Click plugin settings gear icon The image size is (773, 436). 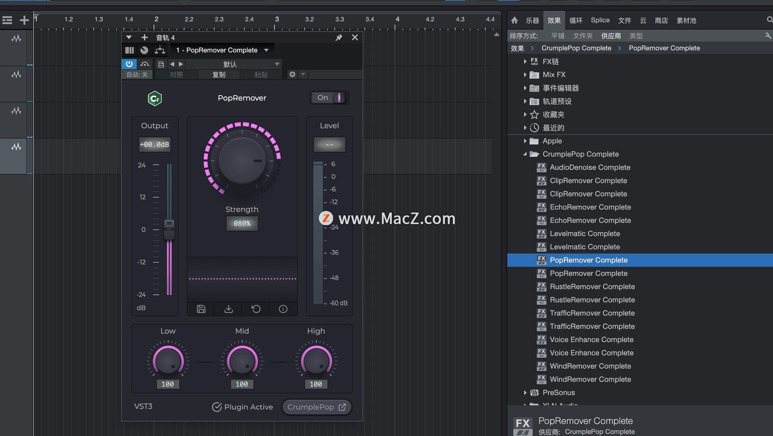292,74
